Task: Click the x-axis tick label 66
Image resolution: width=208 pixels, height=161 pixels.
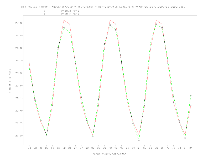Action: 156,148
